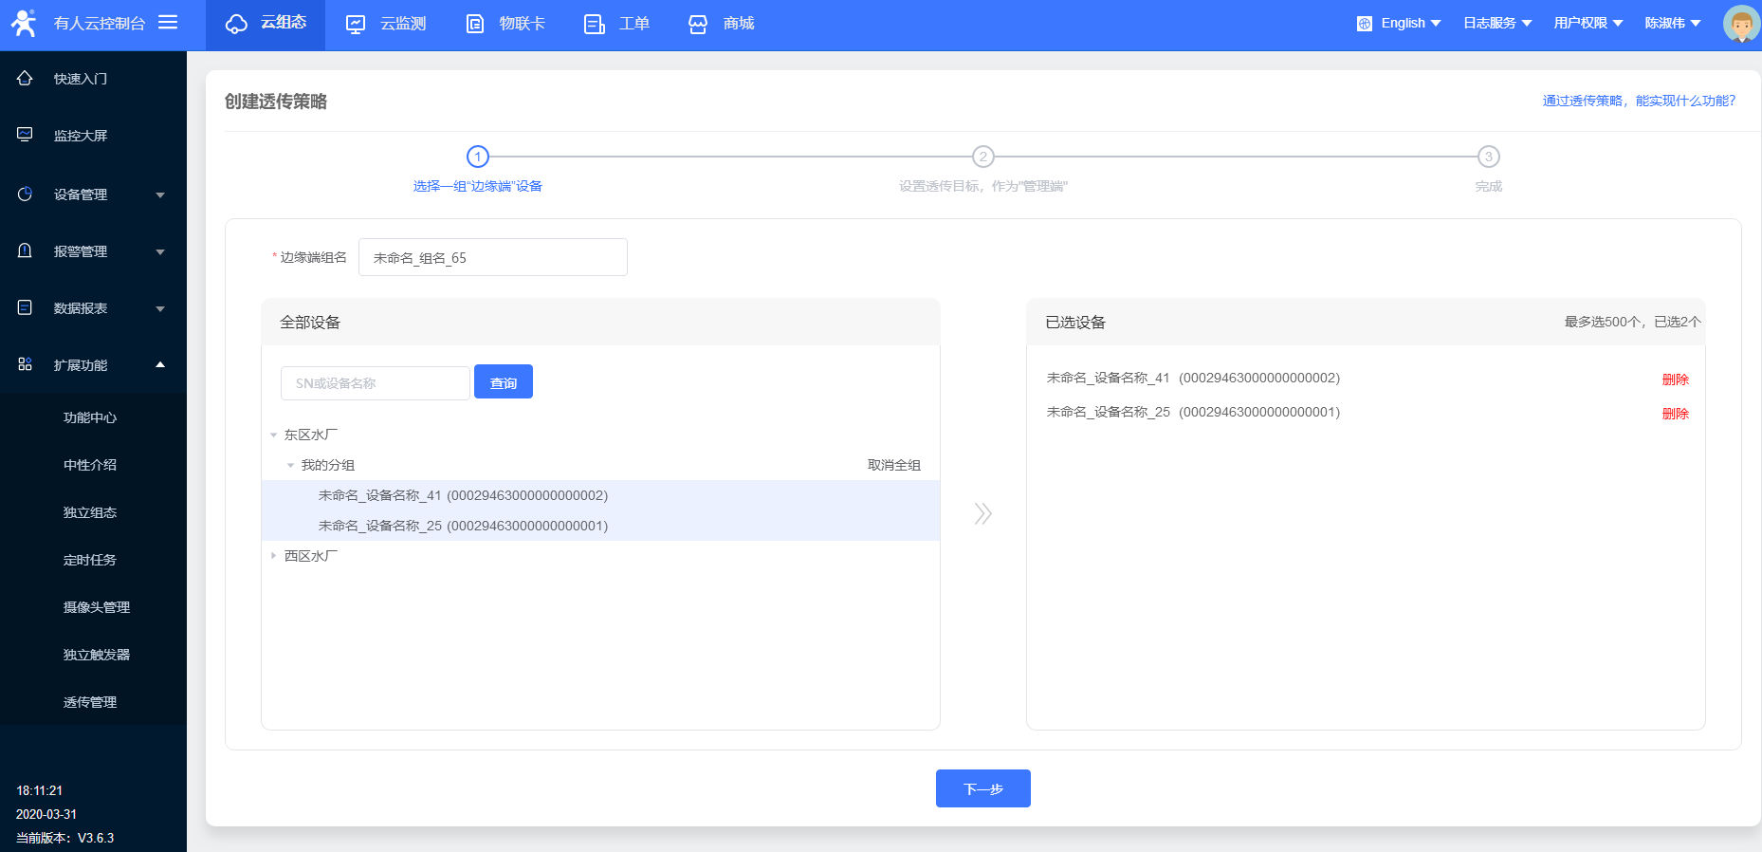Click the bell icon for 报警管理
Image resolution: width=1762 pixels, height=852 pixels.
pos(25,250)
